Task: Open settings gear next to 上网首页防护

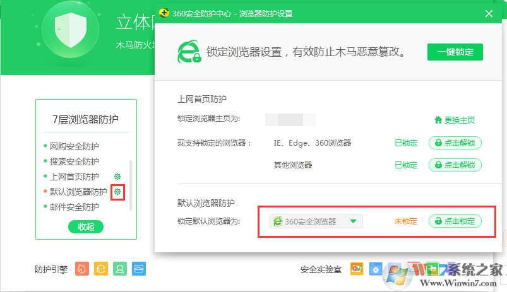Action: [x=117, y=177]
